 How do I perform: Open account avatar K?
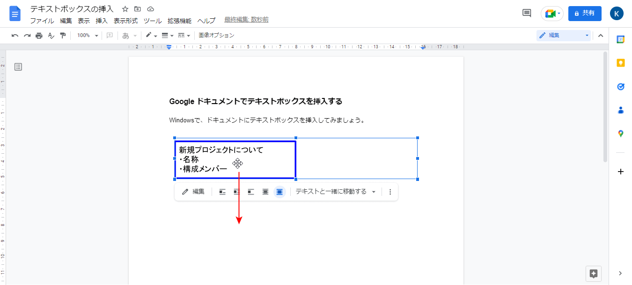tap(617, 13)
